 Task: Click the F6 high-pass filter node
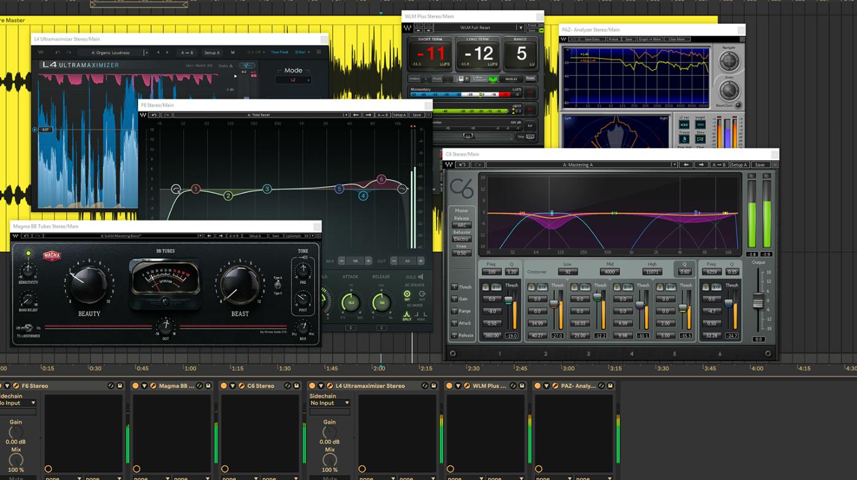176,189
